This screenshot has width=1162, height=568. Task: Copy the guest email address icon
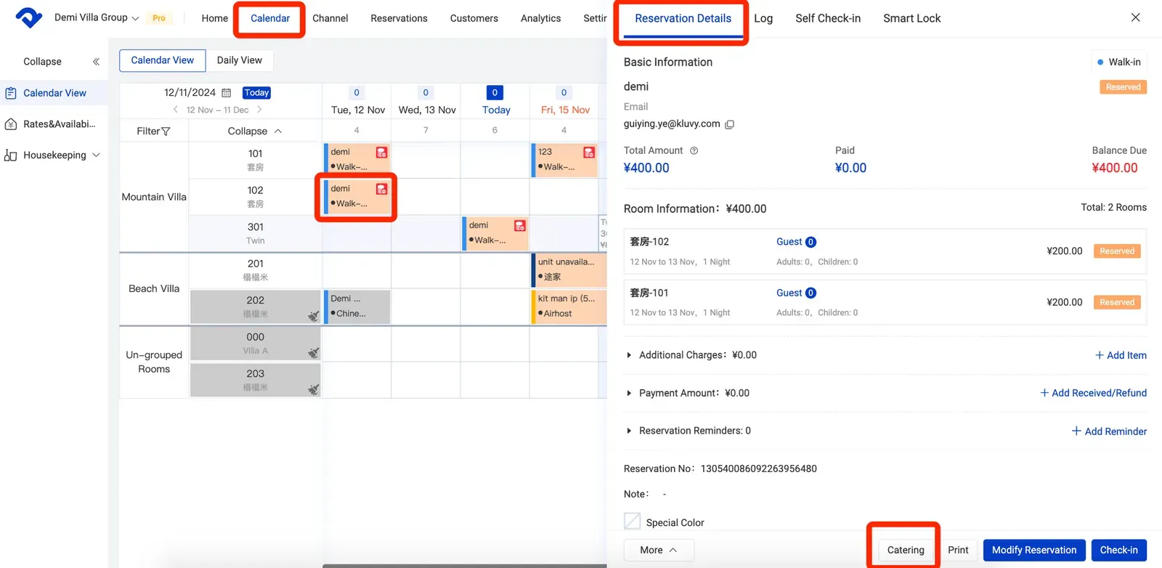[x=730, y=124]
